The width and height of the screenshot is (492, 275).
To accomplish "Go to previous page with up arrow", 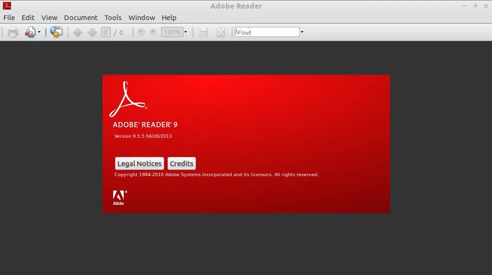I will [x=78, y=32].
